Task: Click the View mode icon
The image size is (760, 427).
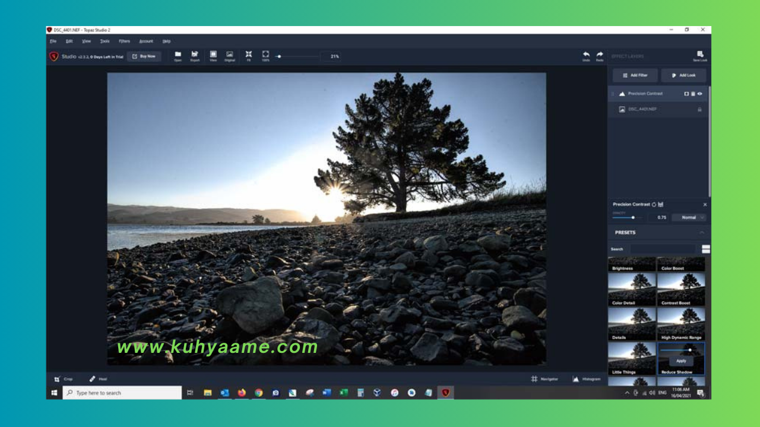Action: (x=213, y=56)
